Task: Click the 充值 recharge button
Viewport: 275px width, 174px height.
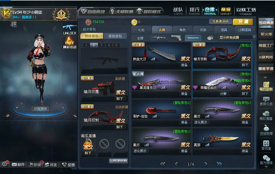Action: pos(243,22)
